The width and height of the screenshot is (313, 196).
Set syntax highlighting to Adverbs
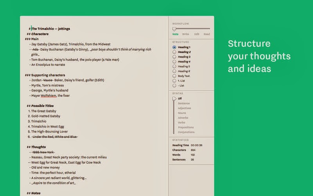pyautogui.click(x=183, y=118)
